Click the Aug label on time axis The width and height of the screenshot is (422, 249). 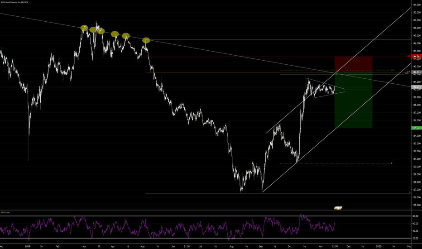pyautogui.click(x=232, y=245)
